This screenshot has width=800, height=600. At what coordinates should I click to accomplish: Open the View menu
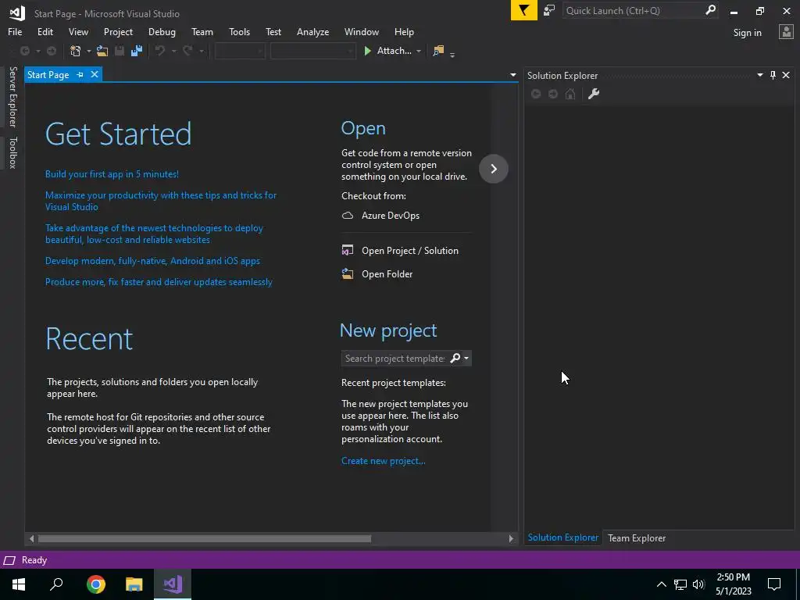point(78,31)
